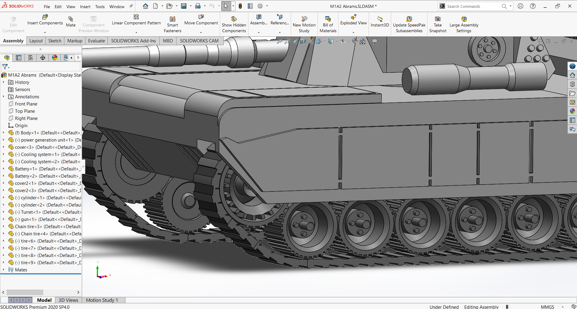This screenshot has width=577, height=309.
Task: Open the Tools menu
Action: (x=100, y=6)
